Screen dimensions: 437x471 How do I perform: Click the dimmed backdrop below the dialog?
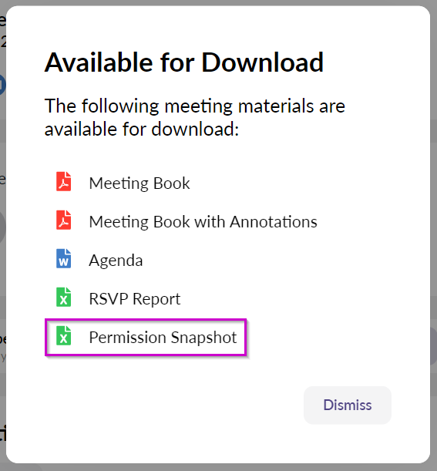pyautogui.click(x=218, y=467)
